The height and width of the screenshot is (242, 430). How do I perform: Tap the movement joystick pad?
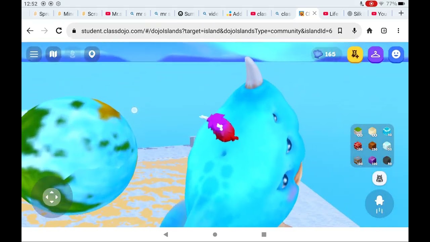52,197
